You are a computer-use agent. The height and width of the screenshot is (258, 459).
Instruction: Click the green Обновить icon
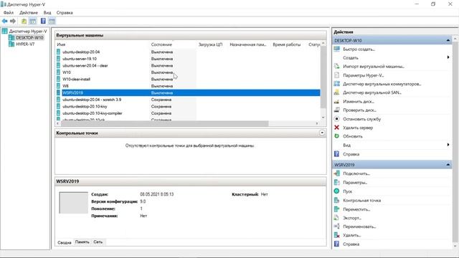[x=336, y=136]
